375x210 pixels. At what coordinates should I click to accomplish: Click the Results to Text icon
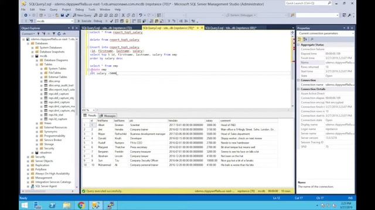tap(151, 21)
